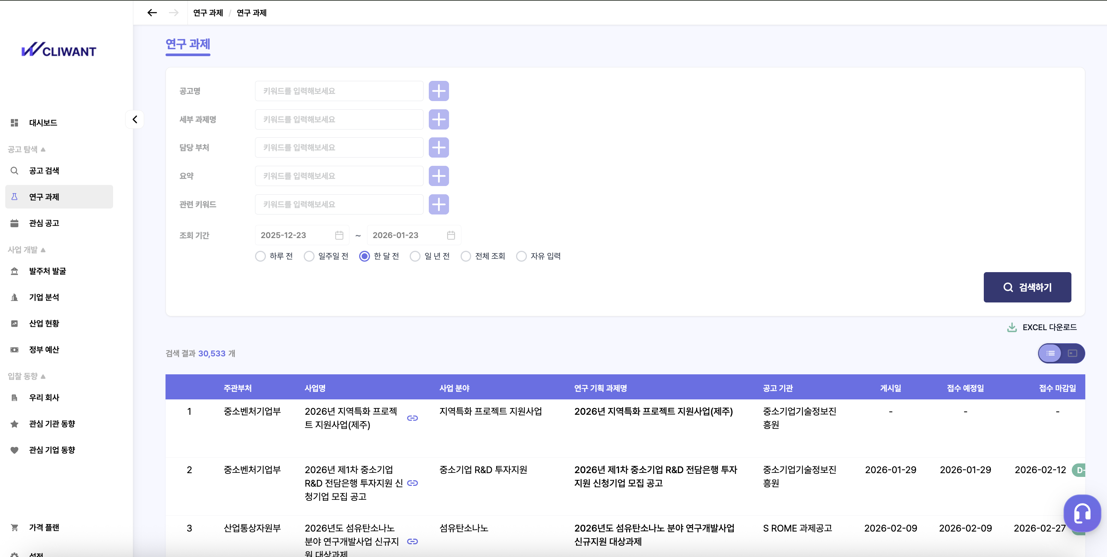
Task: Collapse the sidebar with the chevron button
Action: coord(134,119)
